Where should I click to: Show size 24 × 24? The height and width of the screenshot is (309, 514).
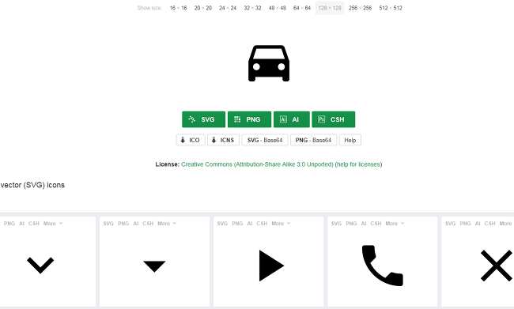(228, 8)
